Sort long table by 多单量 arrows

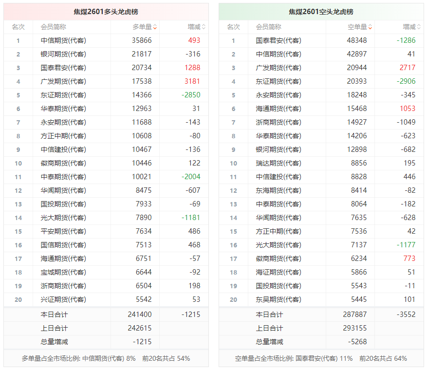155,27
